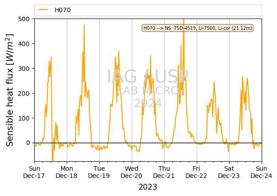The image size is (277, 196).
Task: Click the Dec-22 peak near 245 W/m²
Action: [214, 82]
